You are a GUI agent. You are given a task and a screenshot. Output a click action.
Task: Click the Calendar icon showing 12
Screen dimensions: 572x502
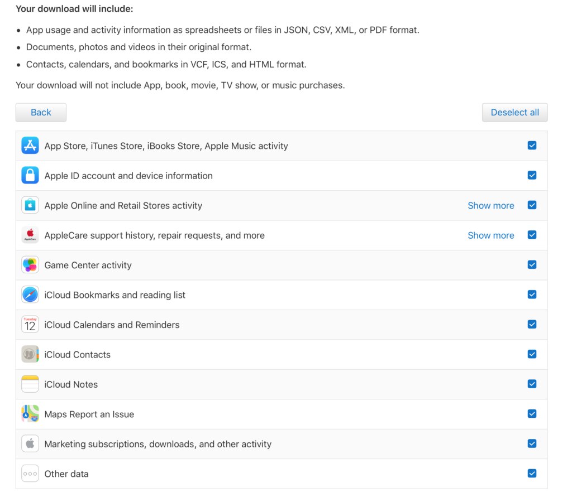coord(30,325)
